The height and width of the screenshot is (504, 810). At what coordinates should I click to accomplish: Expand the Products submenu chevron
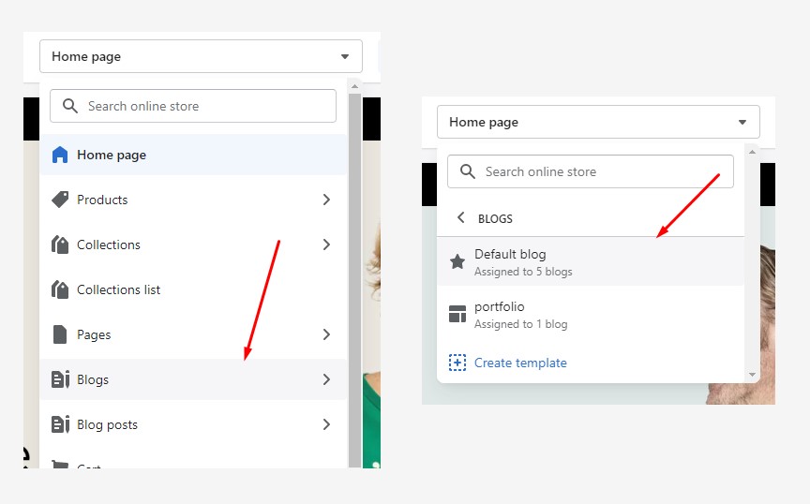click(x=326, y=200)
